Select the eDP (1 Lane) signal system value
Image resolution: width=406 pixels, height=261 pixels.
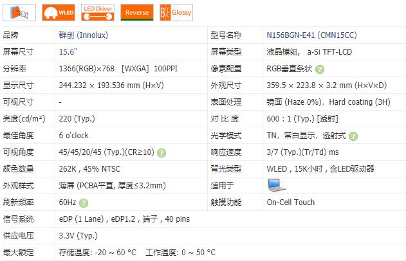[124, 219]
